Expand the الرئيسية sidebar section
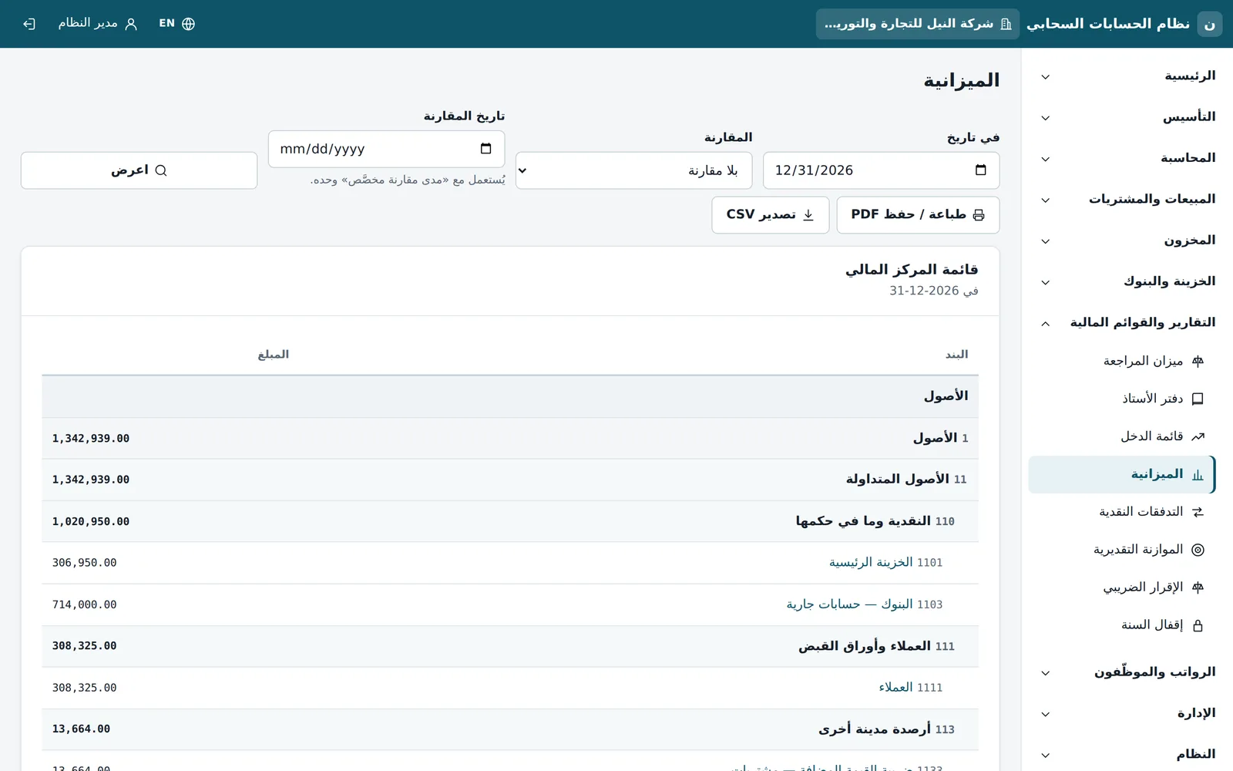Viewport: 1233px width, 771px height. (x=1127, y=76)
